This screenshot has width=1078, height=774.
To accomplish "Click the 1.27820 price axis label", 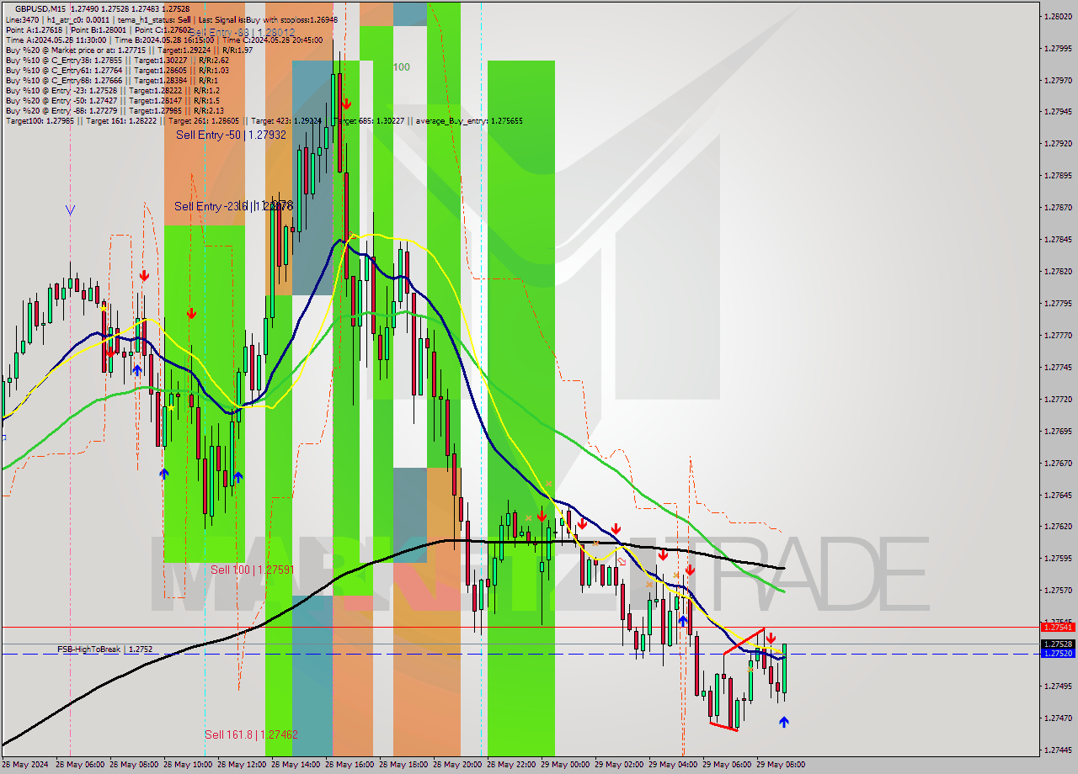I will [x=1058, y=271].
